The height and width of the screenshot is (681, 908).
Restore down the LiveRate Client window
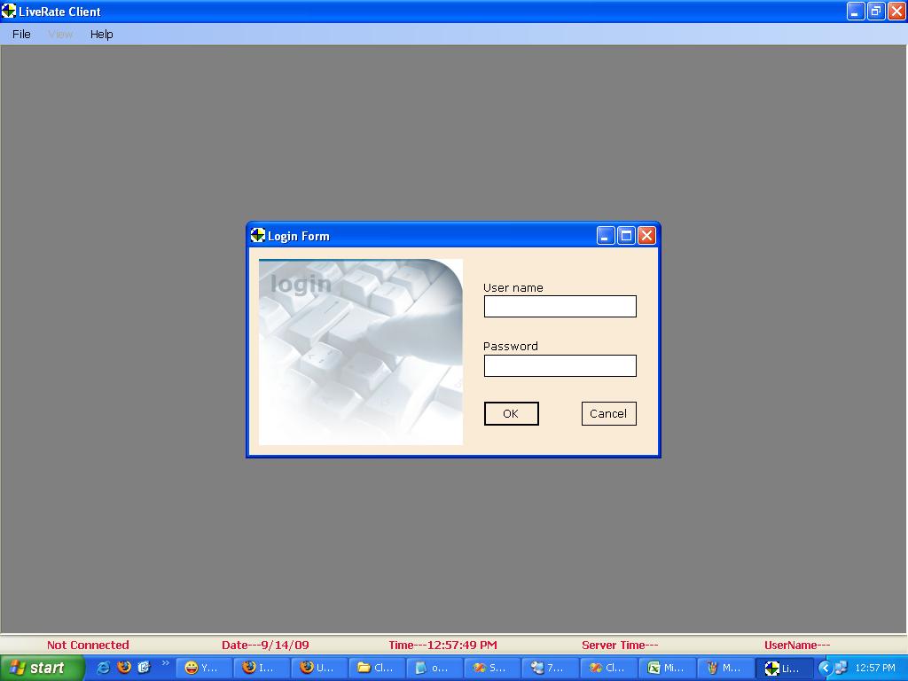[876, 11]
